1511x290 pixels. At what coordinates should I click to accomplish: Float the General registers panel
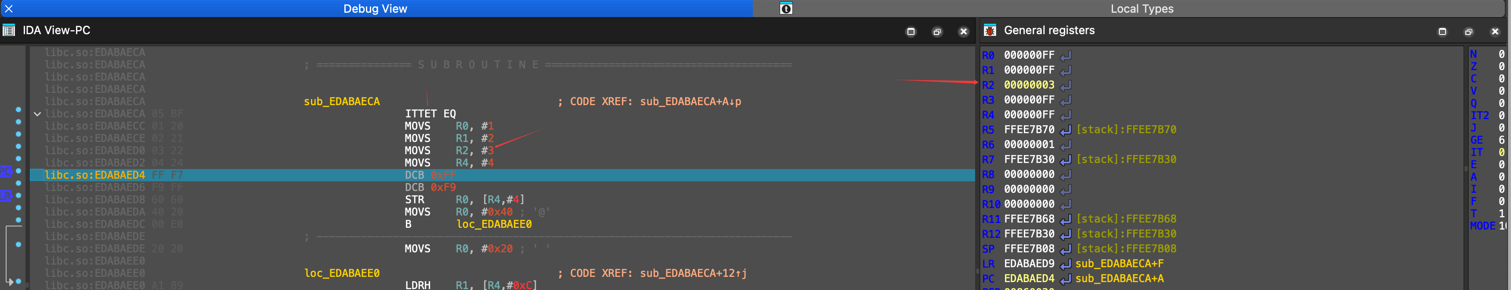[1468, 32]
